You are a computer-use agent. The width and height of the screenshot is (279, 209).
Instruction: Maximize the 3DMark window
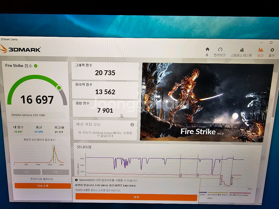pos(271,42)
